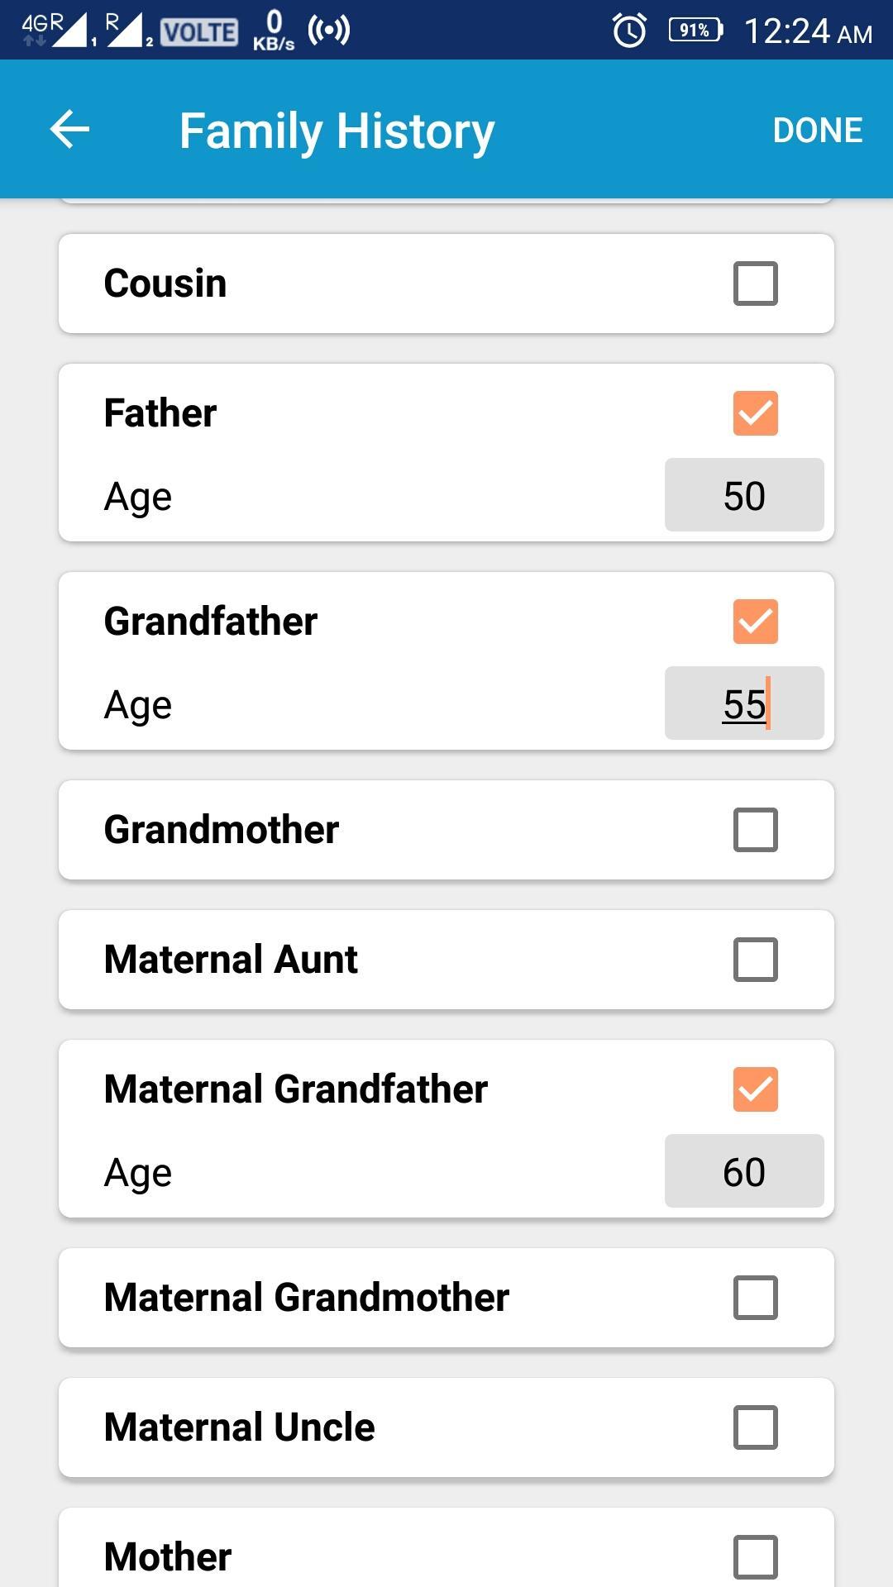893x1587 pixels.
Task: Uncheck the Father checkbox
Action: point(756,413)
